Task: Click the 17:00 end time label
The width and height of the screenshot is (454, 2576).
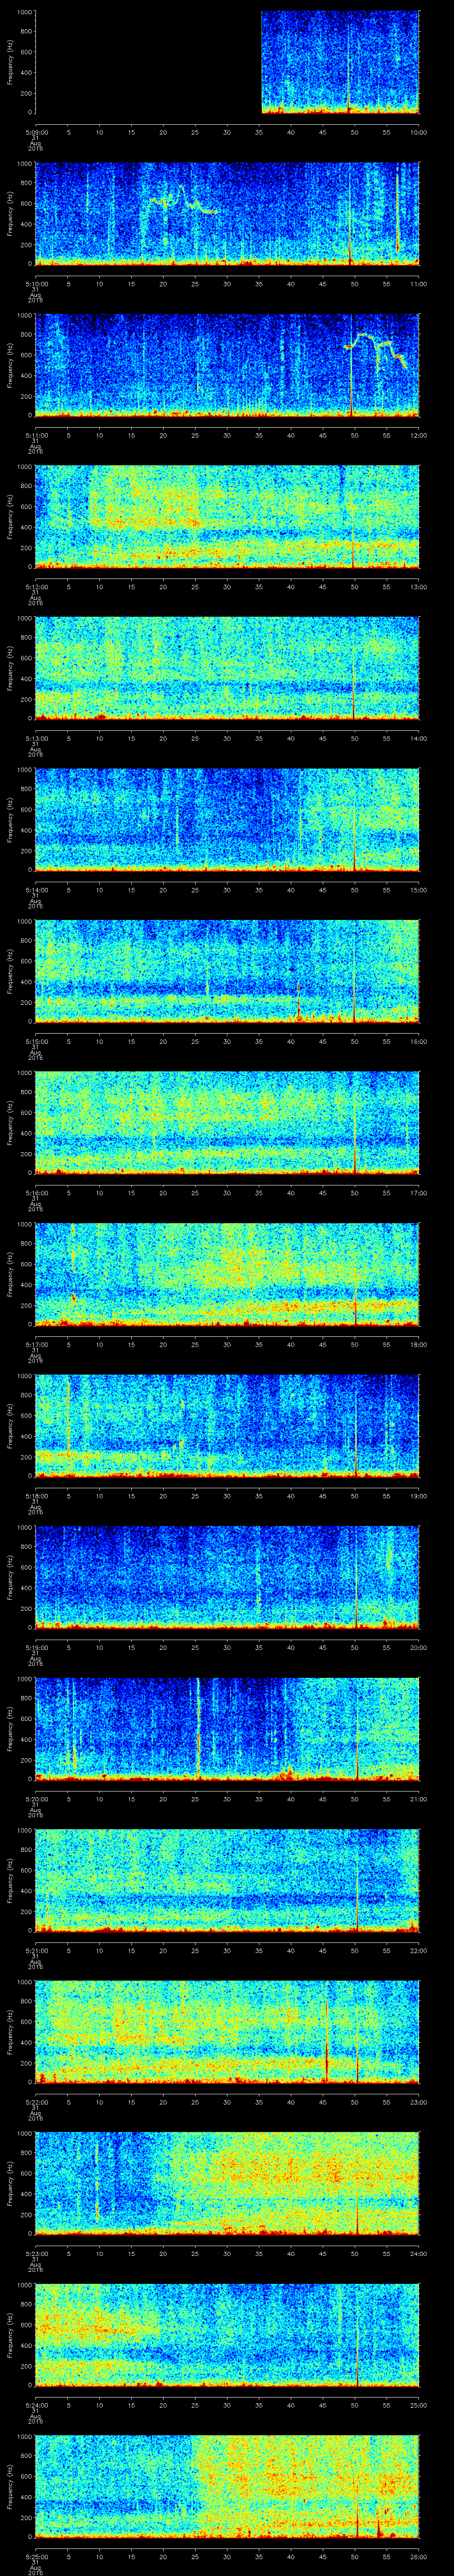Action: click(418, 1193)
